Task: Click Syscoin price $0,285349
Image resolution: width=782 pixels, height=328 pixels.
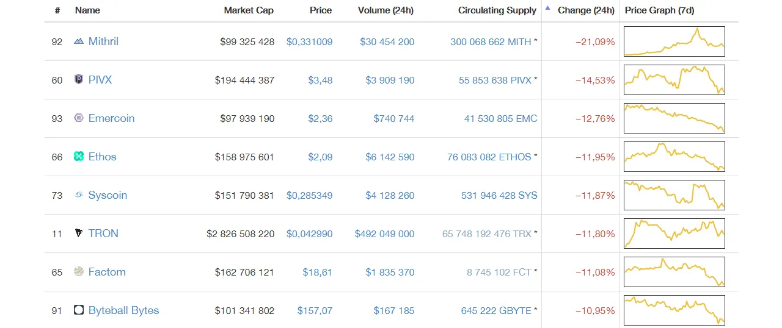Action: coord(309,196)
